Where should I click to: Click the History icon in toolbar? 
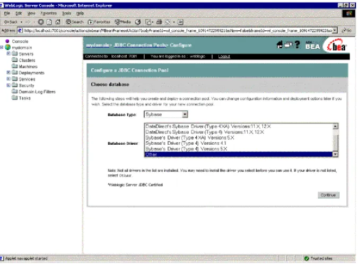(x=138, y=22)
